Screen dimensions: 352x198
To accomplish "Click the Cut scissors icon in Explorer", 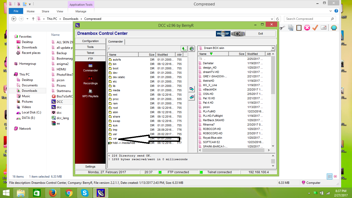I will [282, 28].
